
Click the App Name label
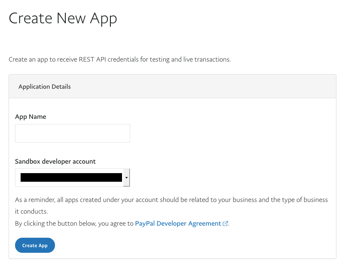pos(31,117)
